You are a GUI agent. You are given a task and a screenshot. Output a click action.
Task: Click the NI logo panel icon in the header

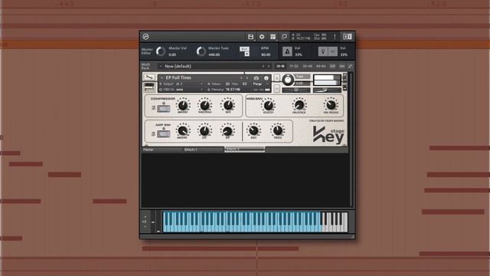point(347,37)
